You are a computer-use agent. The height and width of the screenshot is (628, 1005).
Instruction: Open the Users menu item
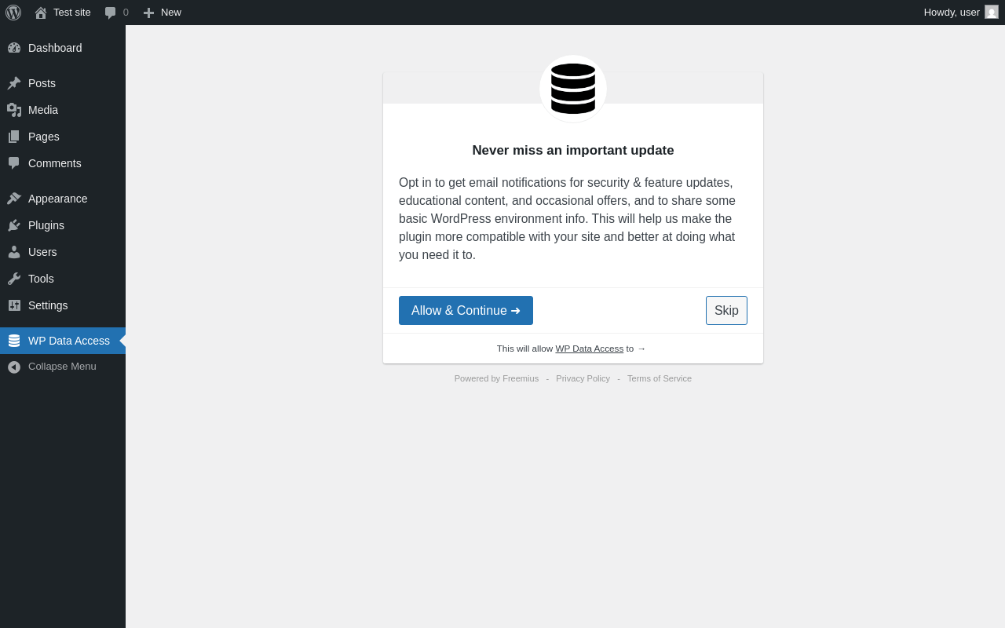[x=42, y=252]
